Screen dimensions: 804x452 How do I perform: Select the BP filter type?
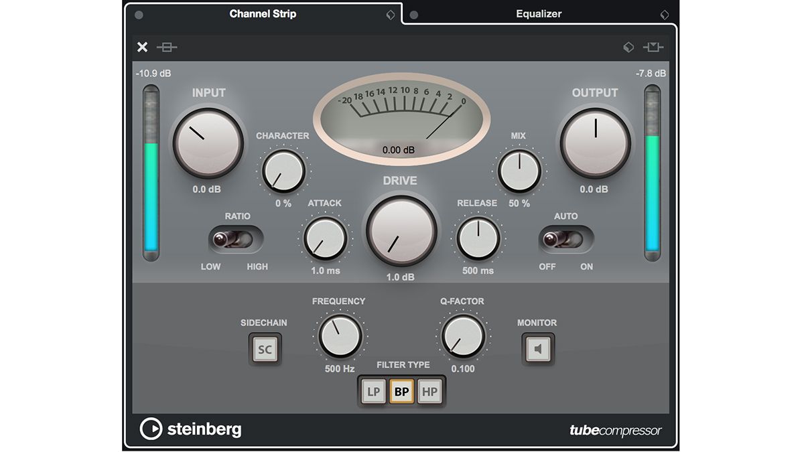(x=401, y=392)
